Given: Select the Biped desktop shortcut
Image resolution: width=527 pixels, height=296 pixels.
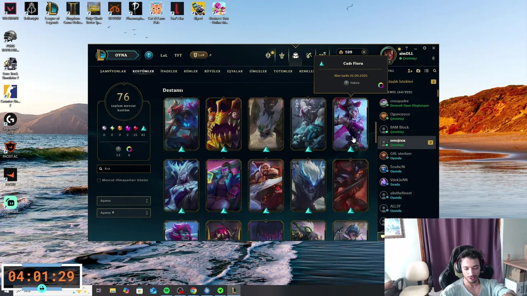Looking at the screenshot, I should [x=198, y=11].
